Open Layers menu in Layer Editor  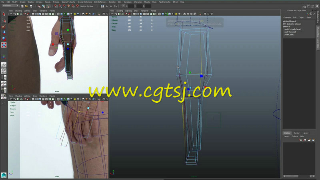coord(286,136)
